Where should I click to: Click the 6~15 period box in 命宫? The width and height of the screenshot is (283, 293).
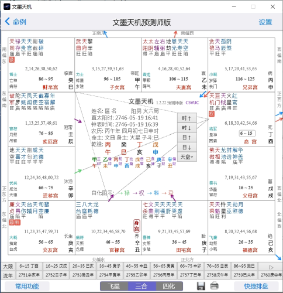[247, 134]
